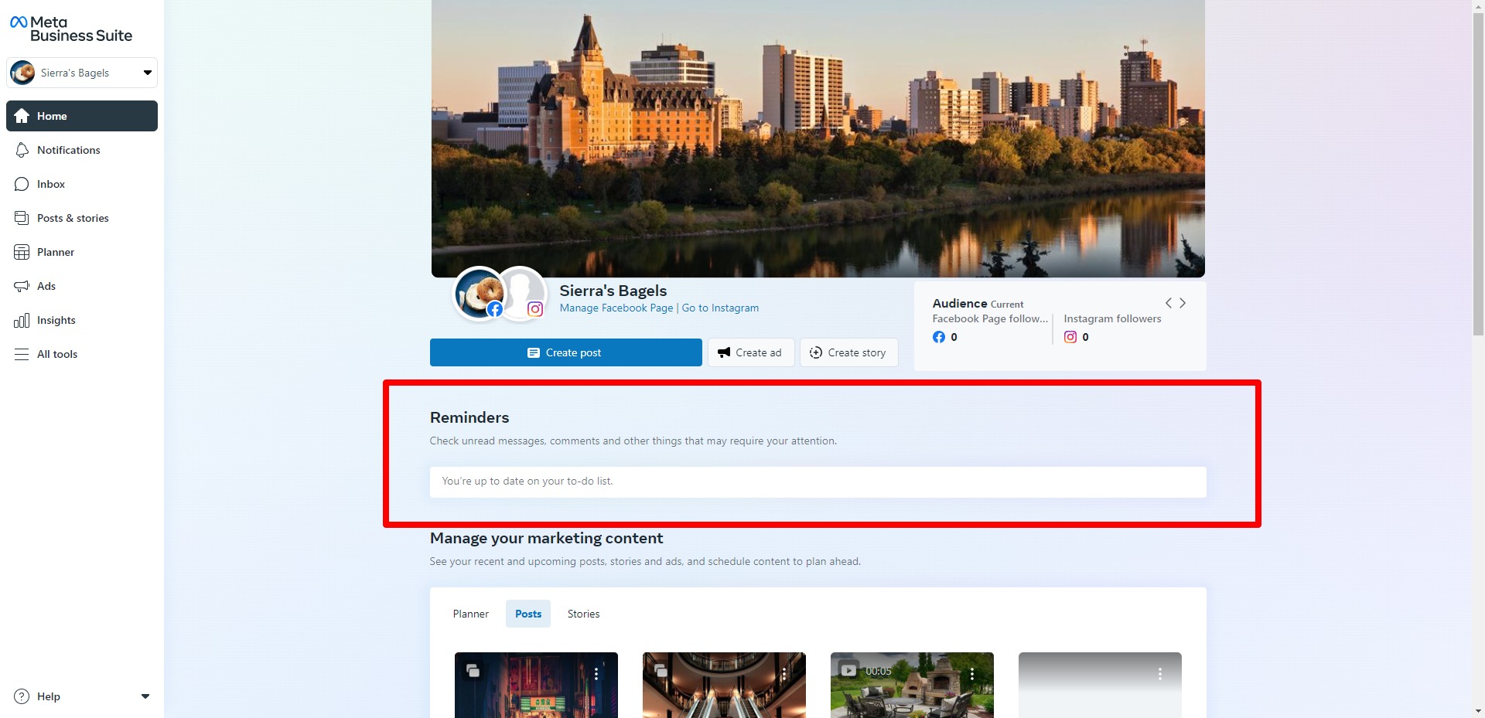
Task: Open options menu on patio video post
Action: [972, 674]
